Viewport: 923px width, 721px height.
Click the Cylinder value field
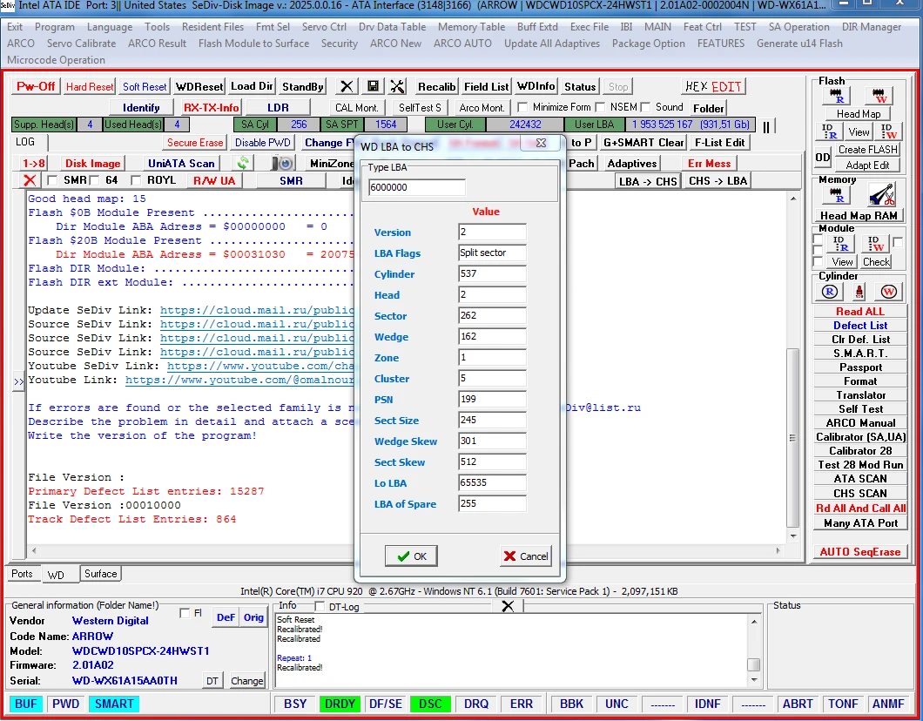coord(492,273)
